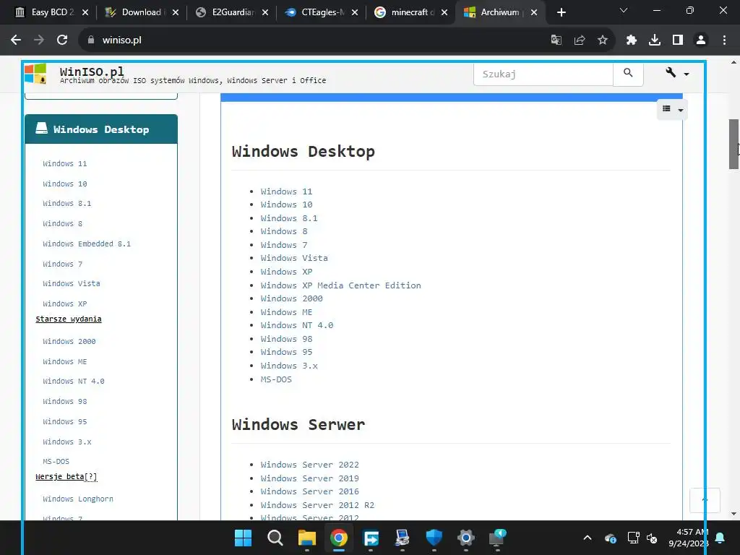Close the Archiwum tab
Viewport: 740px width, 555px height.
coord(534,12)
